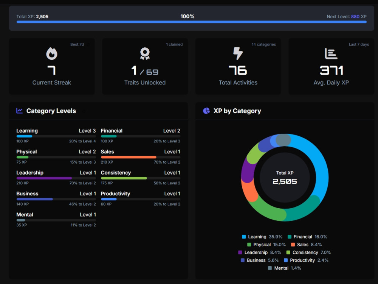The height and width of the screenshot is (284, 378).
Task: Click the Productivity swatch in the legend
Action: 286,261
